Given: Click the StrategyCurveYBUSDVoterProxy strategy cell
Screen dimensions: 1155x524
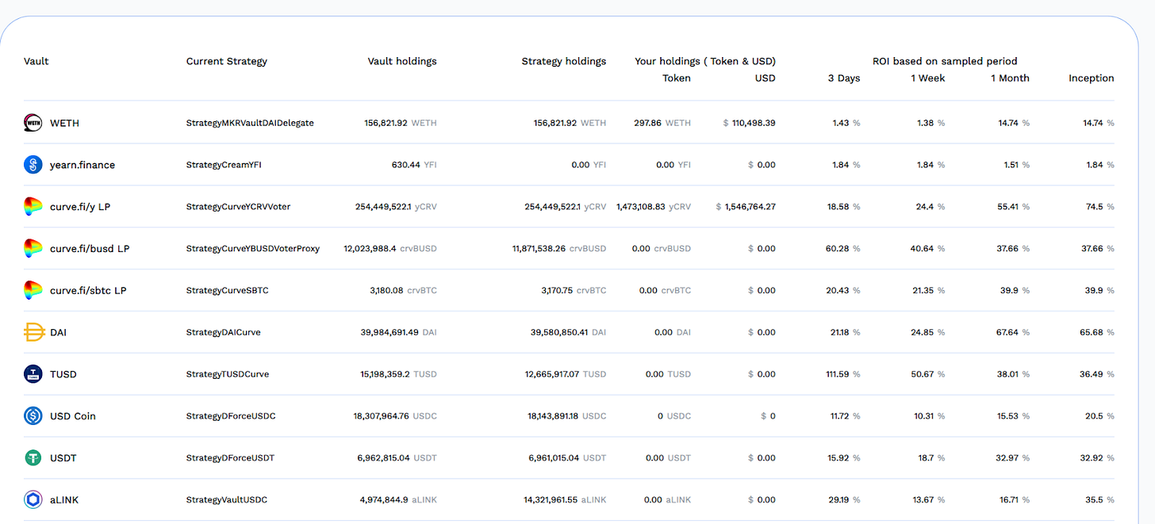Looking at the screenshot, I should coord(253,248).
